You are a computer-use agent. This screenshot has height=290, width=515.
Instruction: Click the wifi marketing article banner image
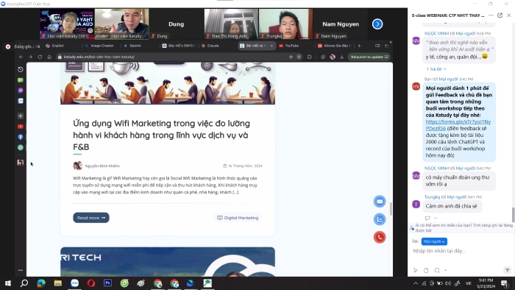tap(168, 83)
